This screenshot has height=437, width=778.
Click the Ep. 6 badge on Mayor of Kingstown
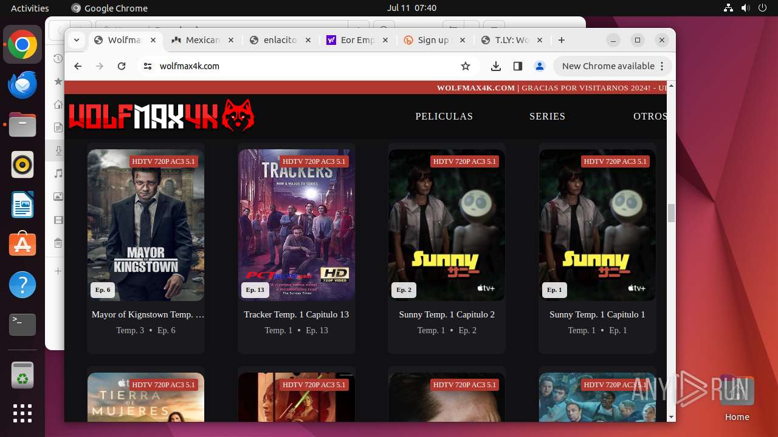pos(103,290)
